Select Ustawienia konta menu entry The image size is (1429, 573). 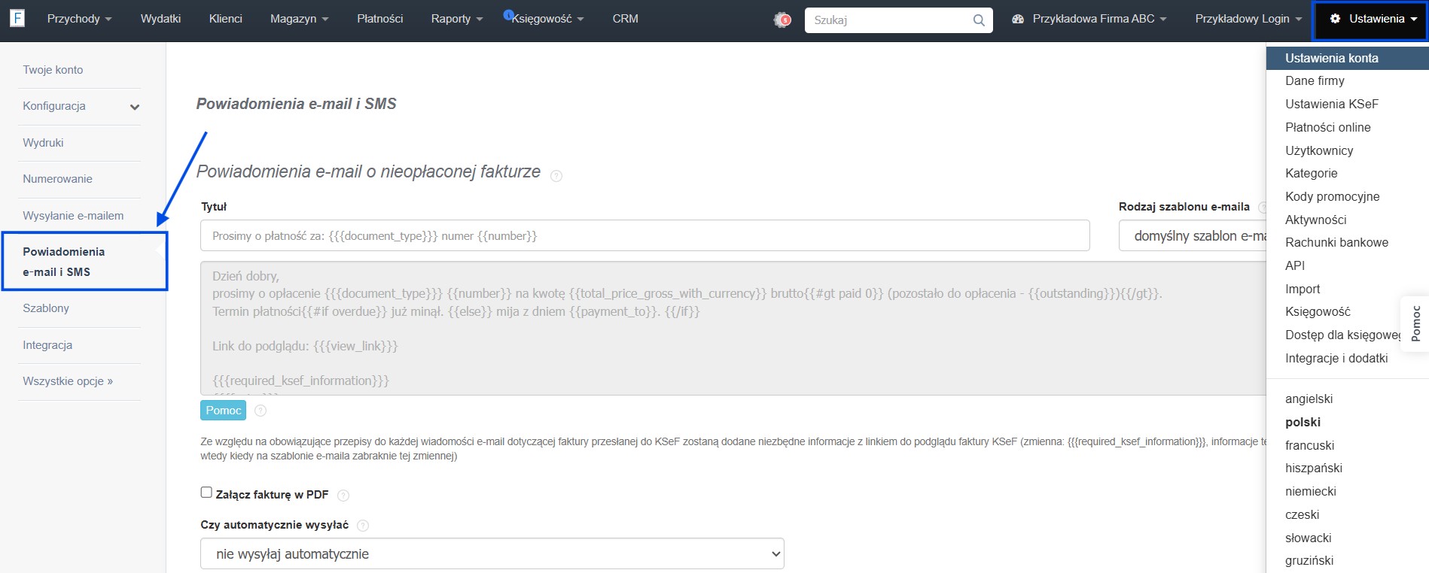point(1348,58)
